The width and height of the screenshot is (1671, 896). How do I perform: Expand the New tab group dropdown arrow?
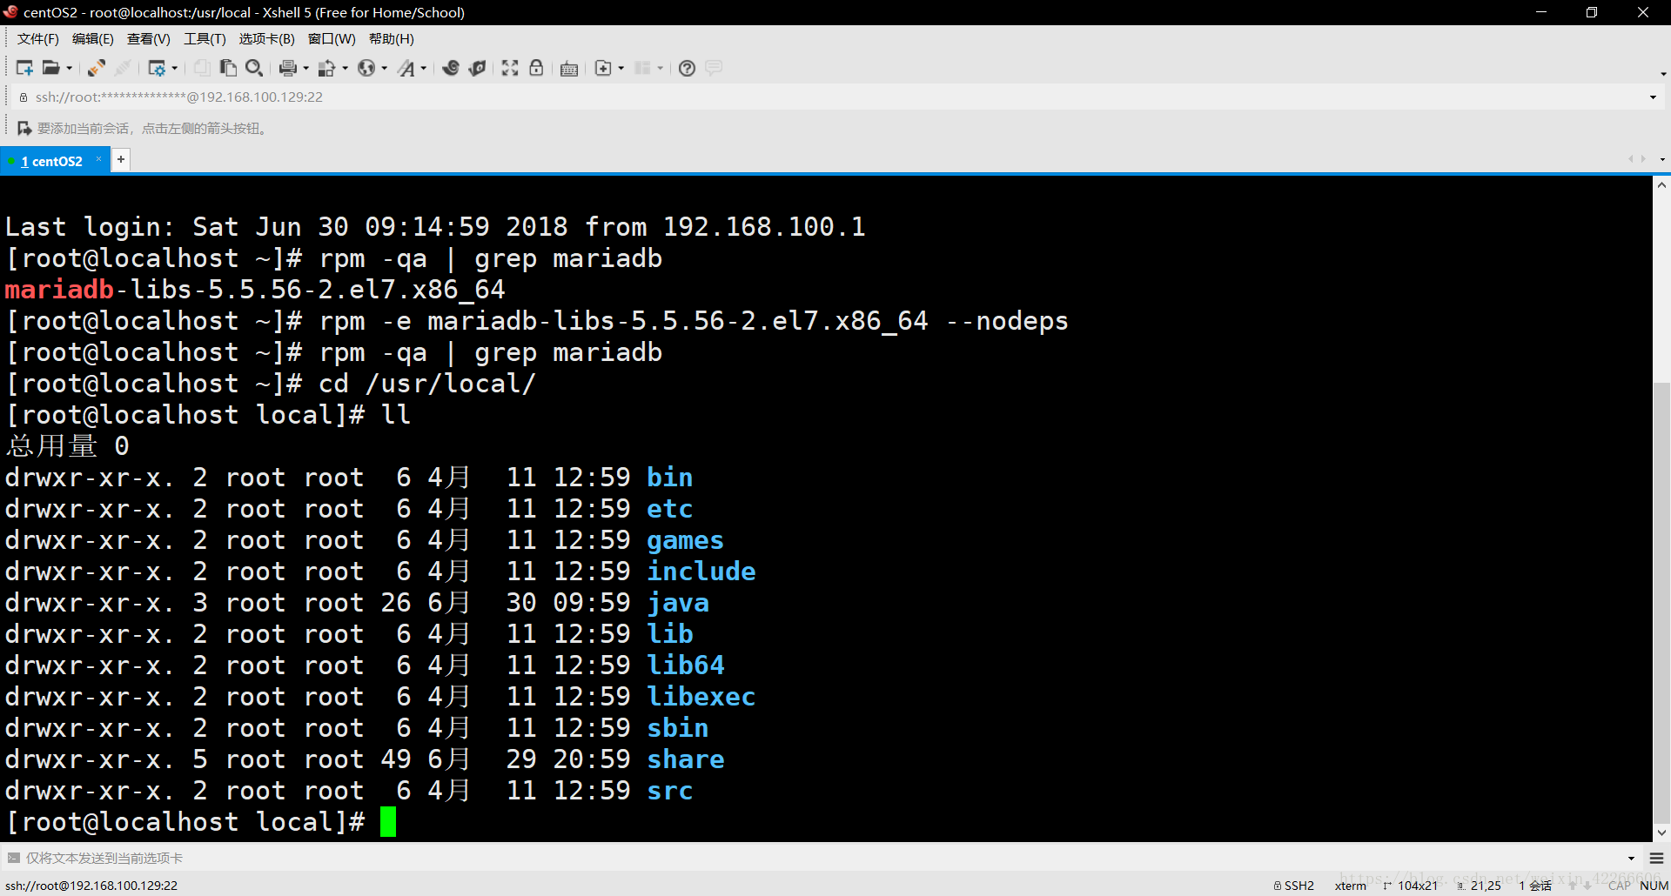[621, 68]
